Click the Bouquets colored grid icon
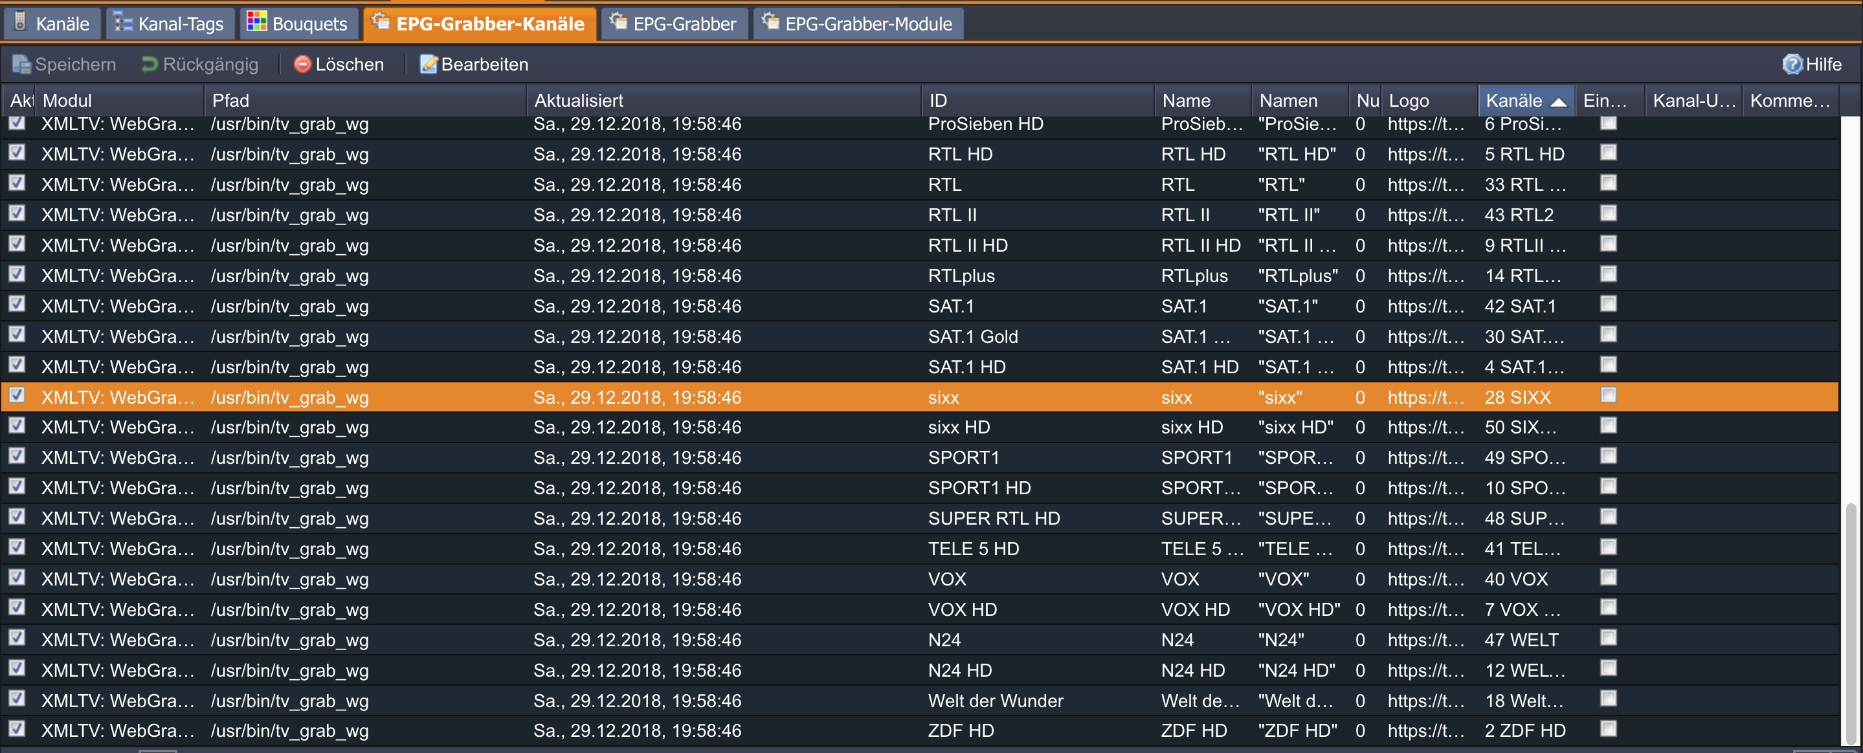Viewport: 1863px width, 753px height. tap(256, 23)
